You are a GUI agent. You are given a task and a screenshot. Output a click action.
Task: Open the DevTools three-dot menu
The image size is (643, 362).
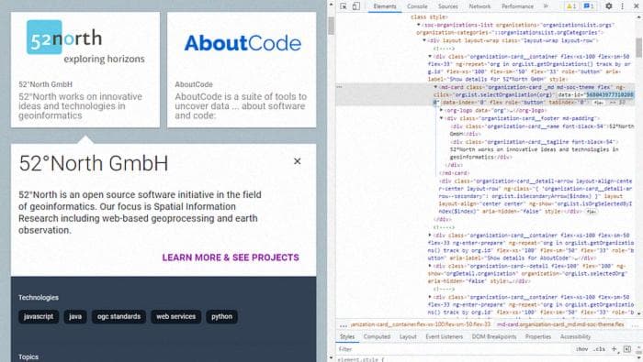(623, 6)
